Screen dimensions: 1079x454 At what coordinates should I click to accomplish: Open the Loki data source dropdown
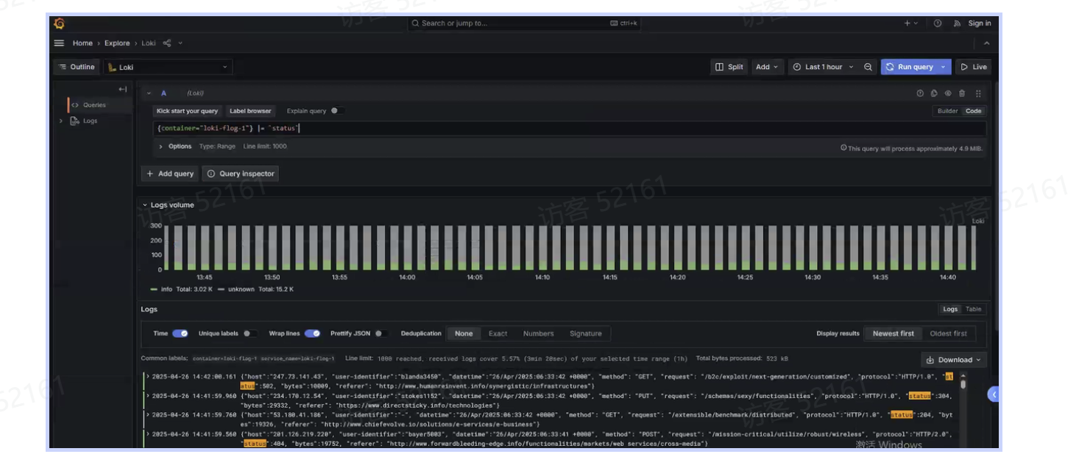(168, 67)
